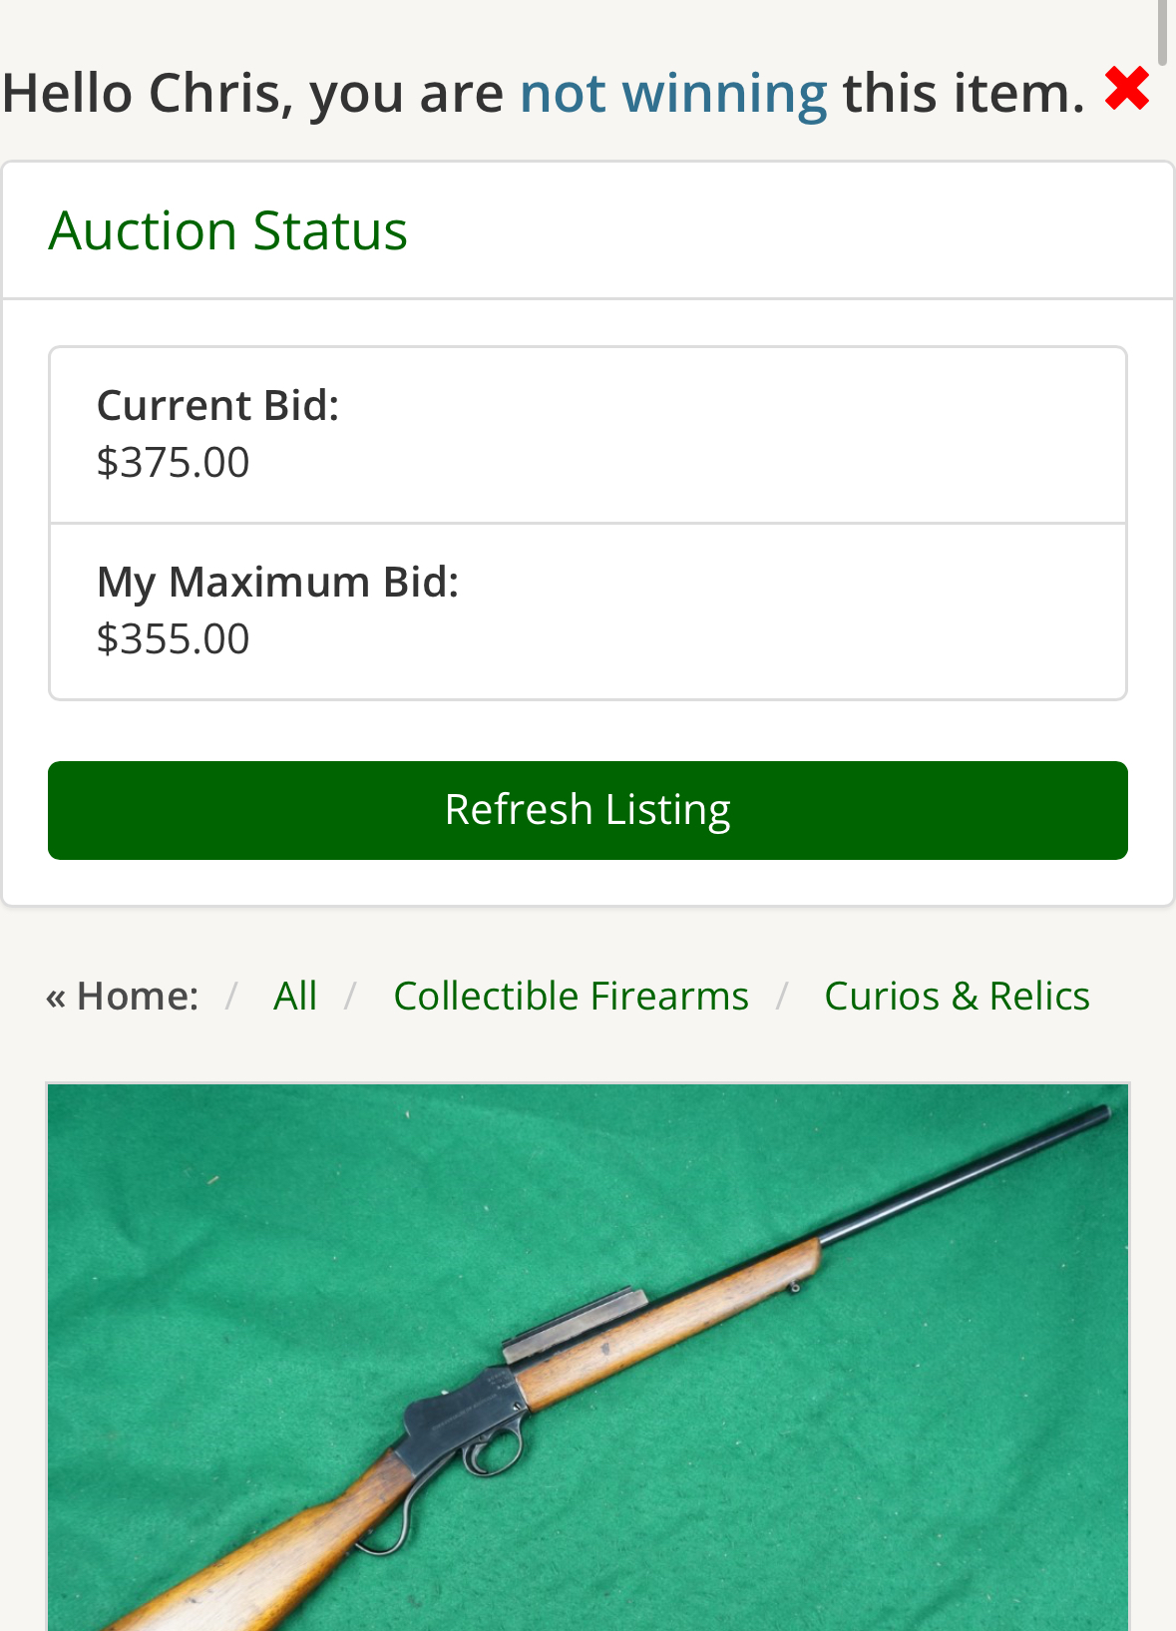
Task: Click the $375.00 current bid amount
Action: click(x=173, y=463)
